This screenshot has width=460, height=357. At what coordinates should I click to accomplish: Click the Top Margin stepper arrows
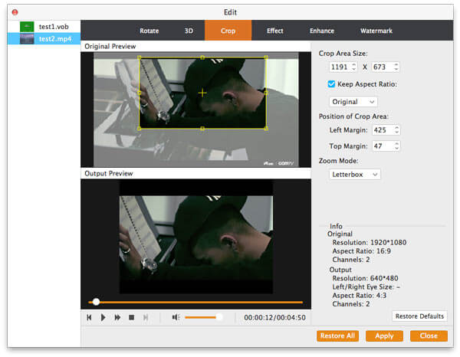396,146
